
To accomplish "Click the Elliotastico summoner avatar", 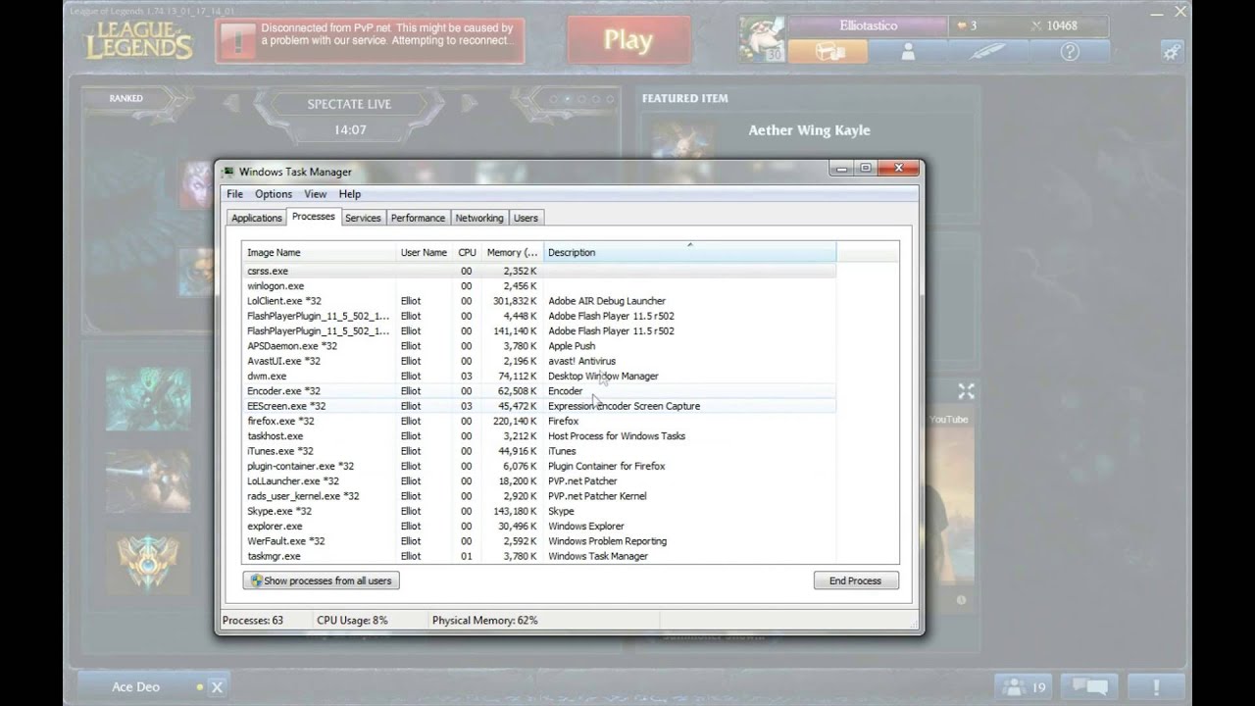I will (762, 39).
